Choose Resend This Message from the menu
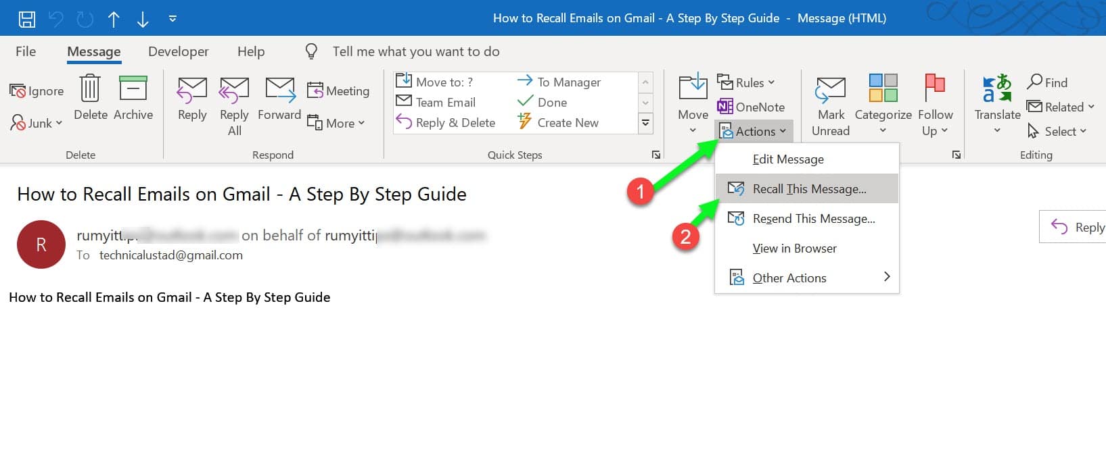The width and height of the screenshot is (1106, 468). pos(807,219)
